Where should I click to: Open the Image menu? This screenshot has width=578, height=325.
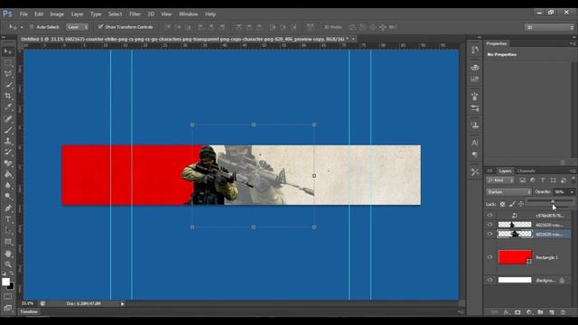[x=57, y=14]
